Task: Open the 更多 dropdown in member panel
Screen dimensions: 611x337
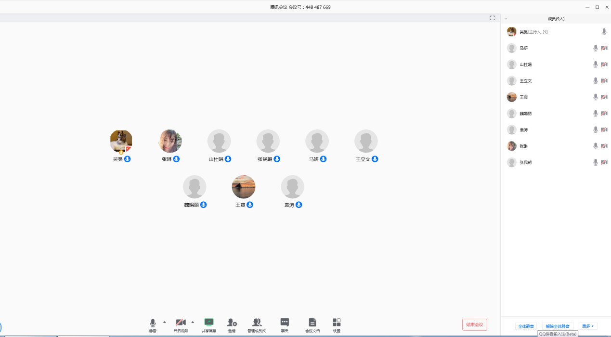Action: (587, 326)
